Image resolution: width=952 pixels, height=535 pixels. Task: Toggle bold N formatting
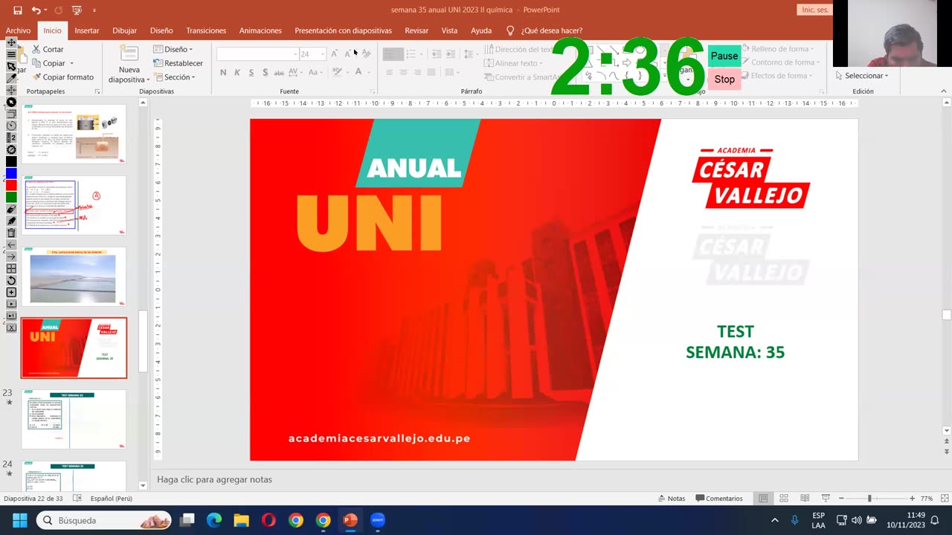(x=223, y=72)
